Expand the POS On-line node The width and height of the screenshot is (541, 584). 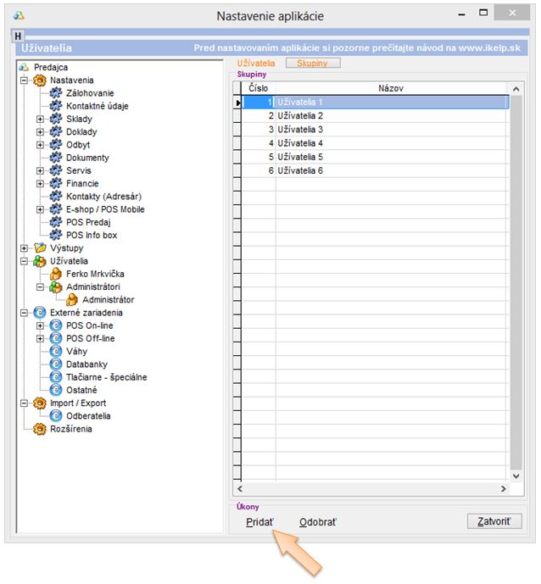point(40,325)
